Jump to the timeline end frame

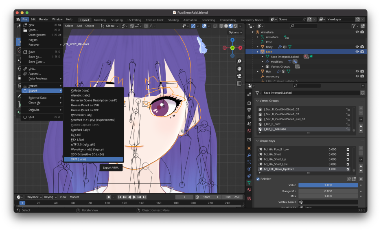pos(145,197)
